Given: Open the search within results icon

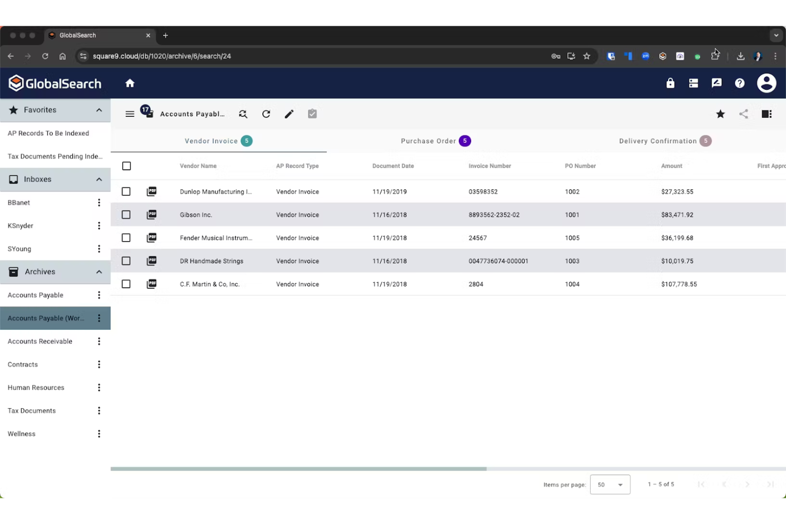Looking at the screenshot, I should 243,114.
